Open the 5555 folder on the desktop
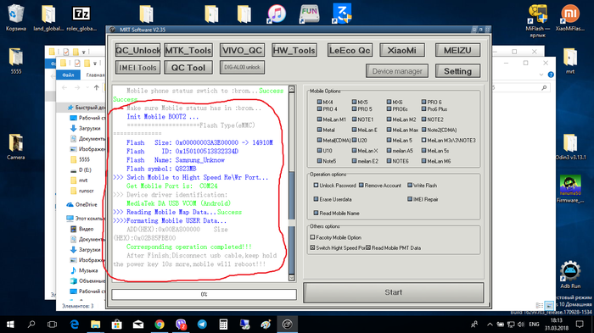This screenshot has height=333, width=594. 16,60
